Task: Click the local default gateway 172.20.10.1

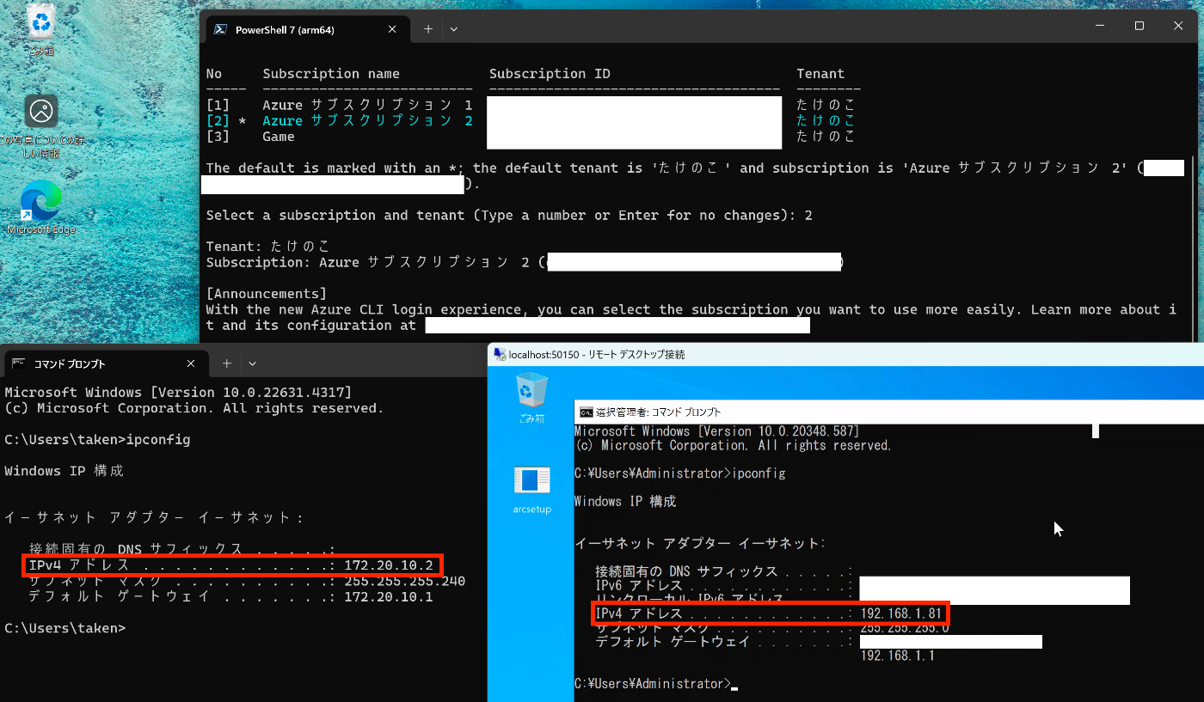Action: [x=389, y=596]
